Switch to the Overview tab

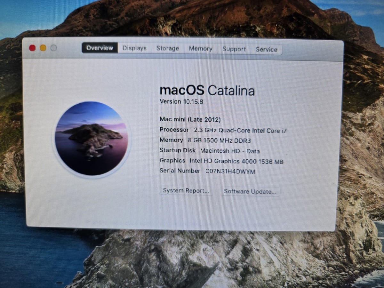click(100, 48)
